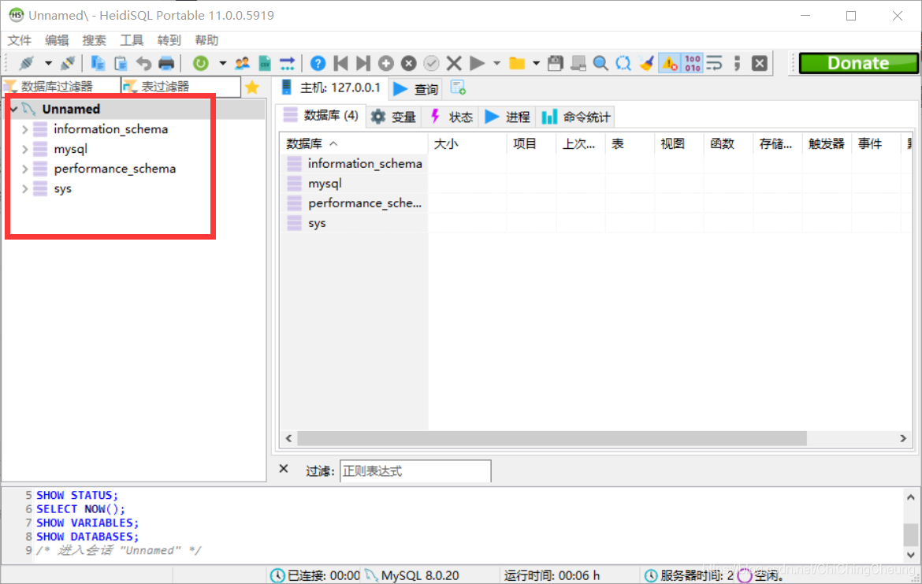Click the CSV import file icon
The image size is (922, 584).
pos(265,63)
